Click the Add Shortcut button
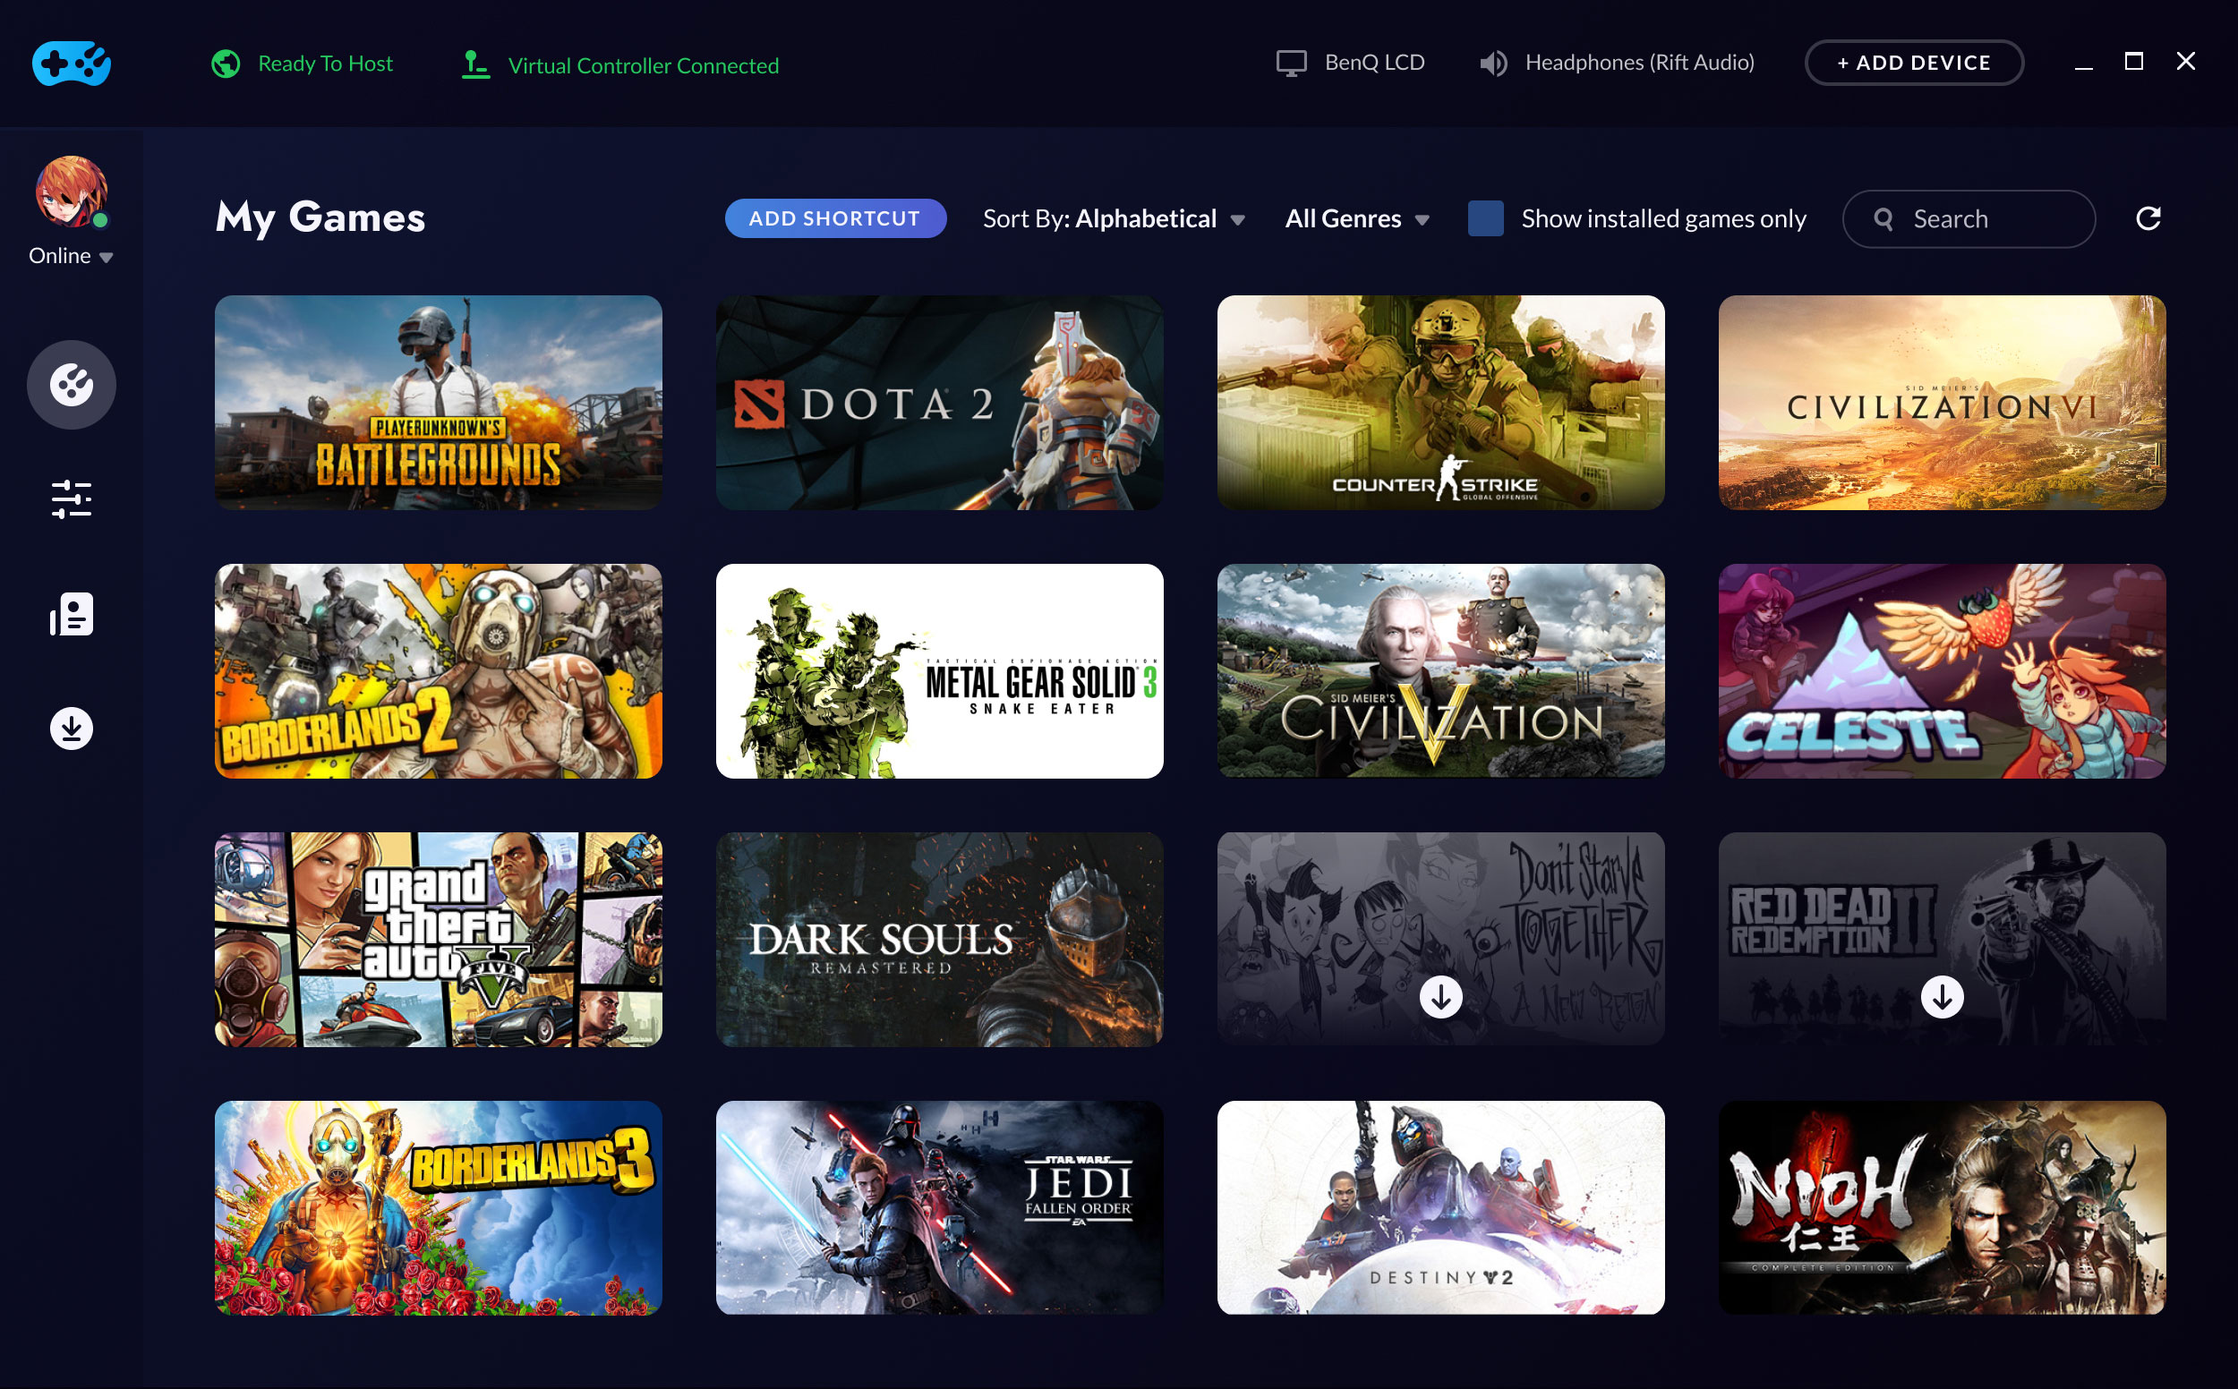 click(x=835, y=218)
